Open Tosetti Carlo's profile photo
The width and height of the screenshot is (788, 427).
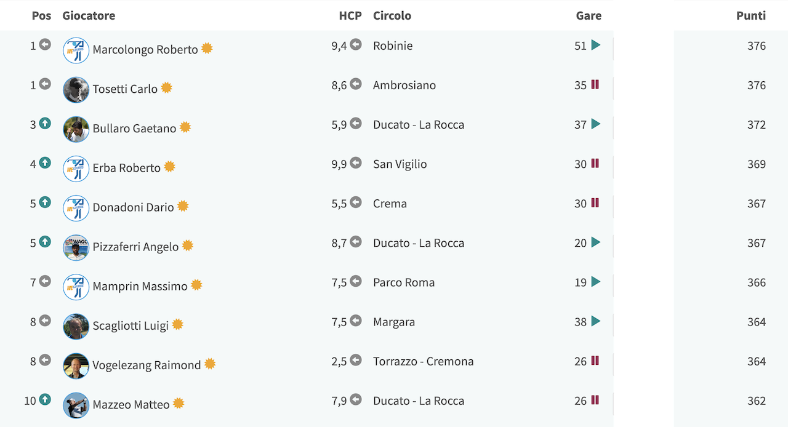pos(76,90)
